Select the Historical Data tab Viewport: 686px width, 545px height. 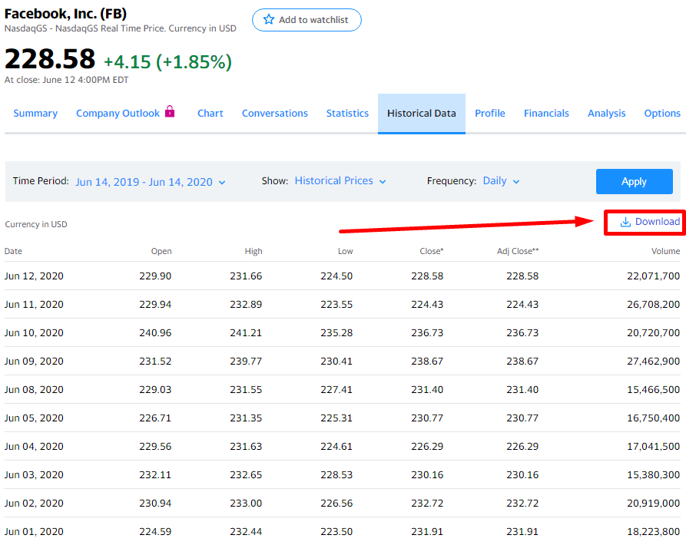click(421, 114)
